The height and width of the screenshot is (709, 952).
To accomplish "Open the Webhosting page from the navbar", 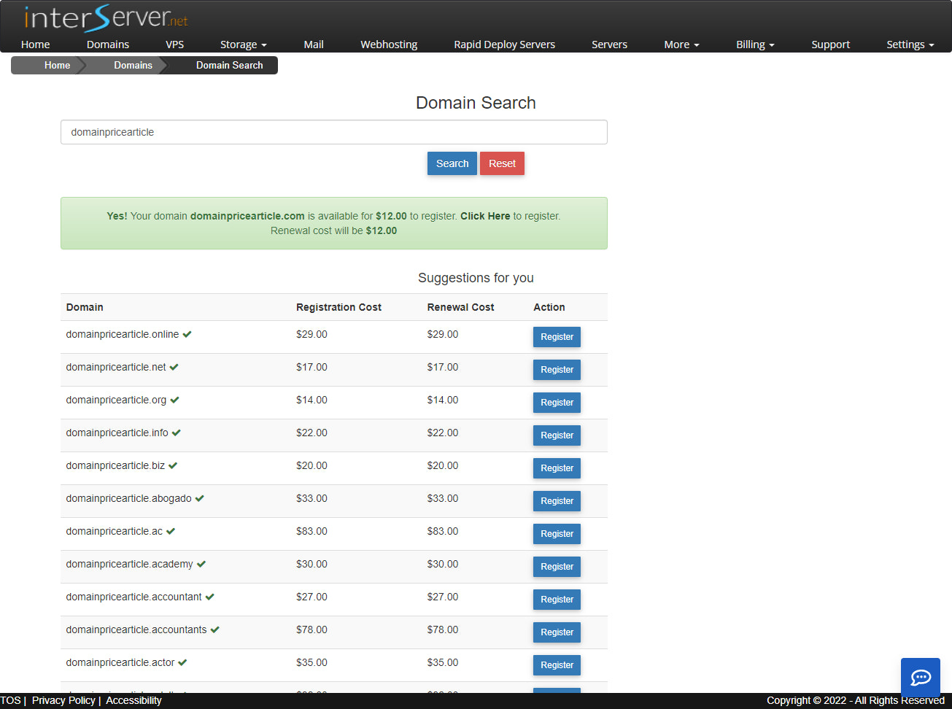I will tap(389, 44).
